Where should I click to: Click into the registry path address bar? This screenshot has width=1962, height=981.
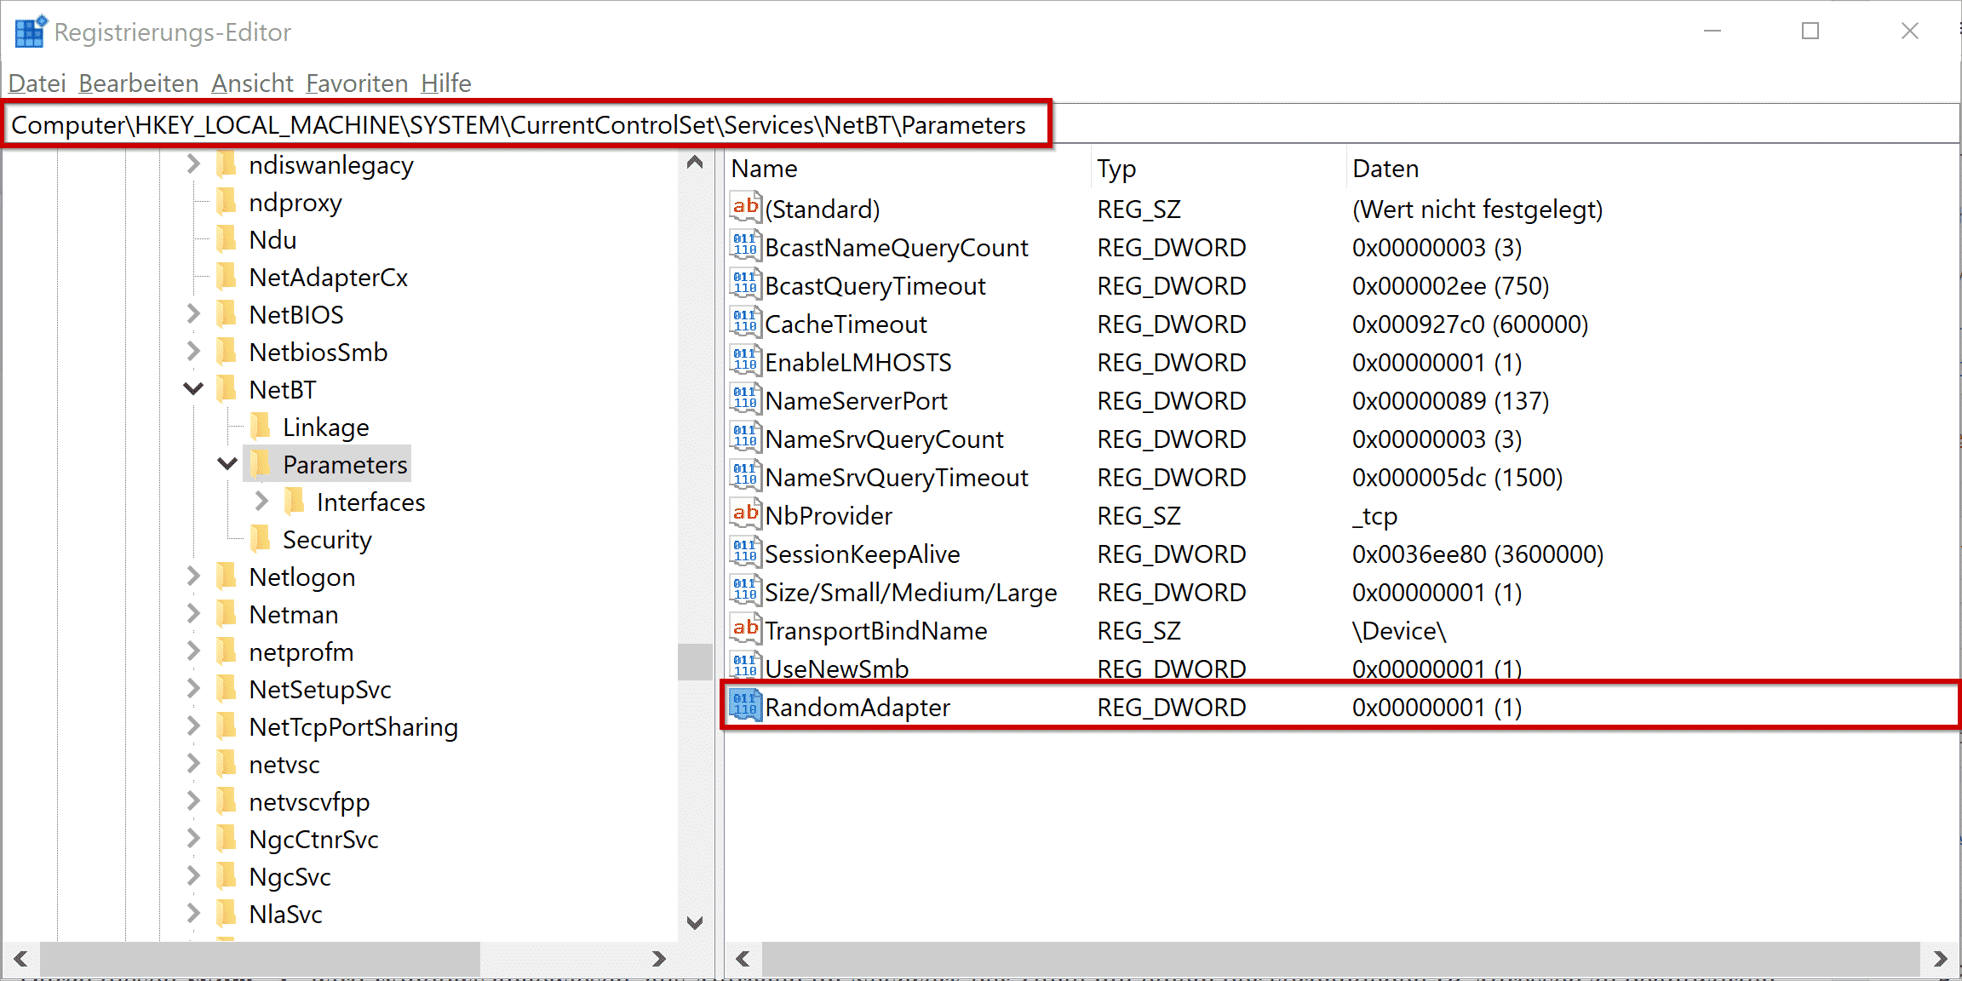tap(982, 124)
